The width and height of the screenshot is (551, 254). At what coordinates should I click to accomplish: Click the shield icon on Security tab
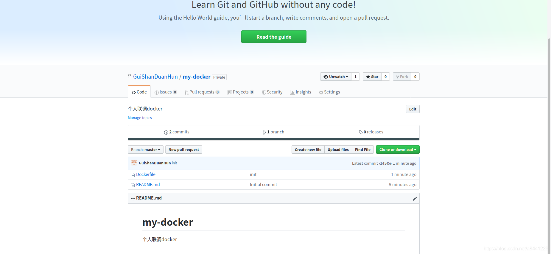click(x=264, y=93)
